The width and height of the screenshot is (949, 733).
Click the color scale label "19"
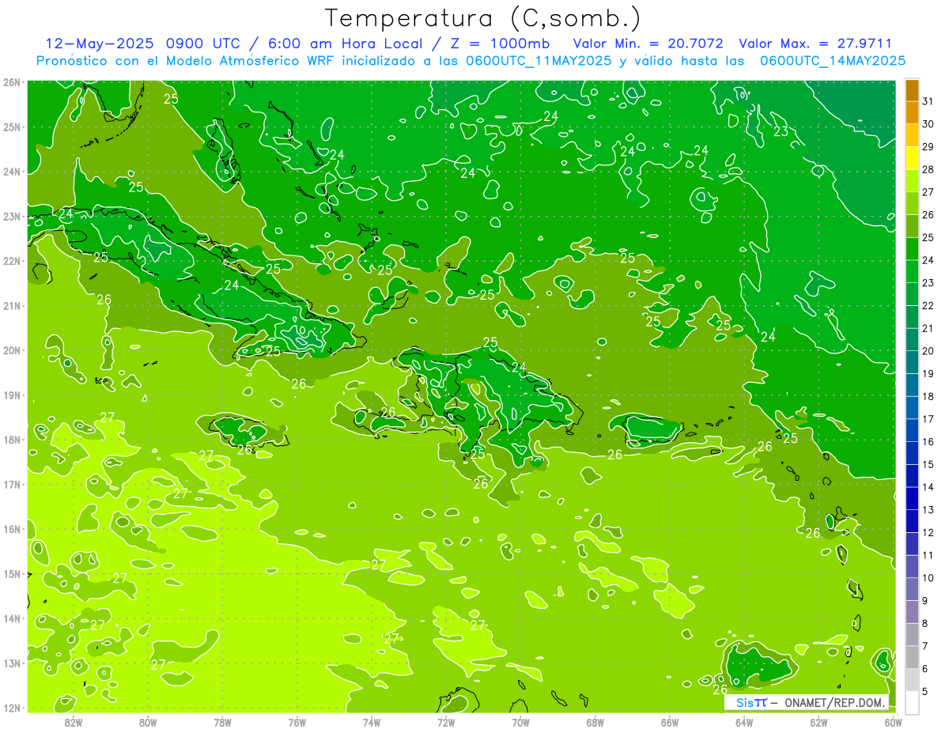[x=928, y=373]
